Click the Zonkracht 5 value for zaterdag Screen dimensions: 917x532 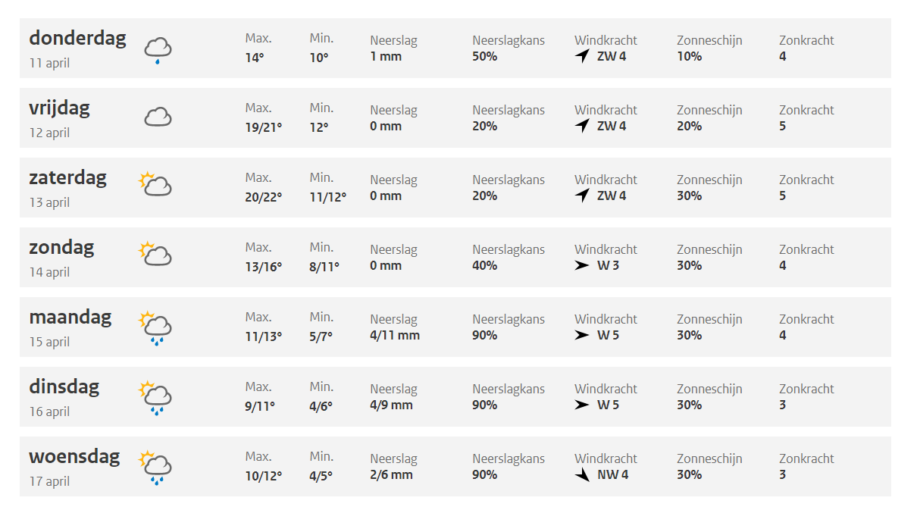[783, 196]
